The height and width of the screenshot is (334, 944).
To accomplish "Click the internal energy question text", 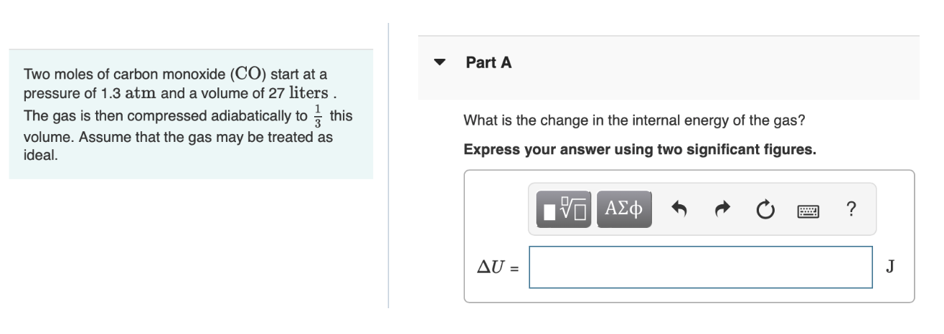I will (634, 120).
